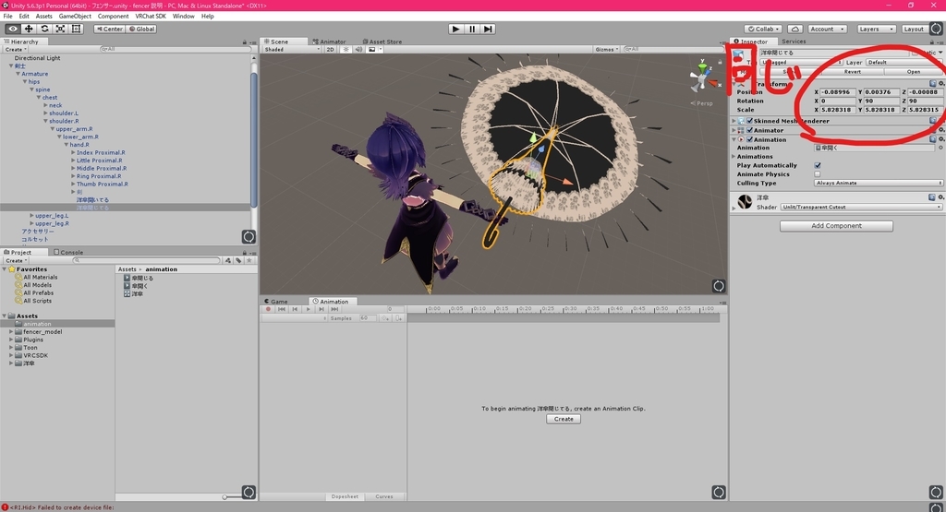Open the Layers dropdown

pos(875,29)
